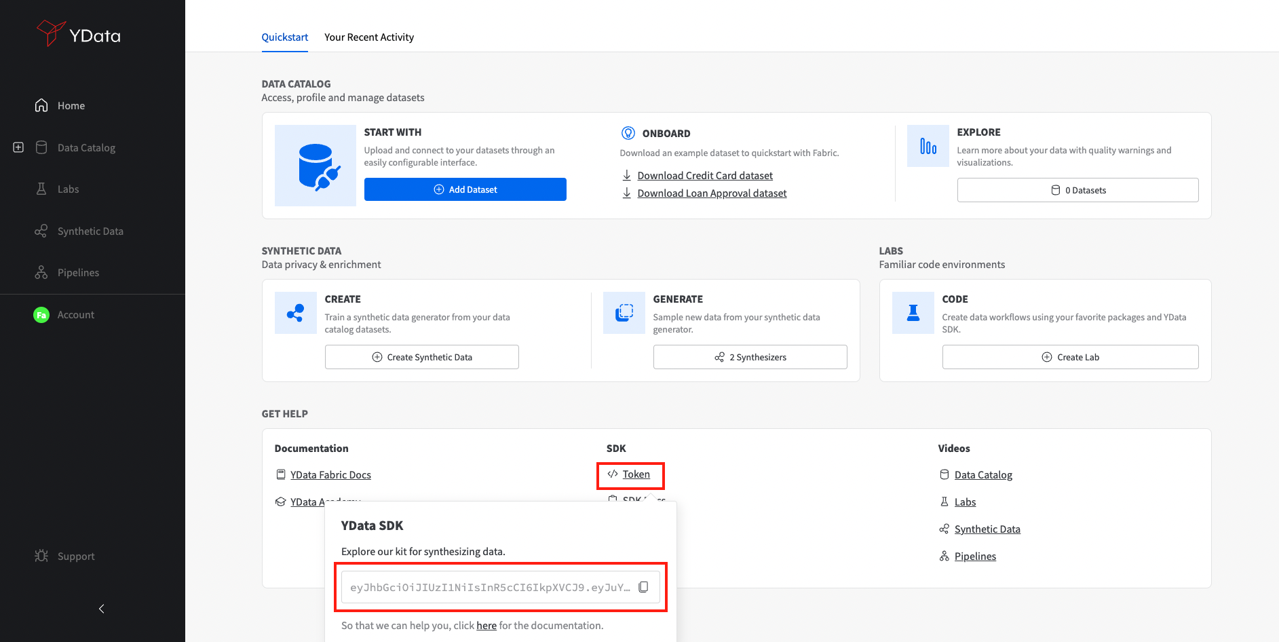The image size is (1279, 642).
Task: Open the Pipelines video link
Action: pos(975,556)
